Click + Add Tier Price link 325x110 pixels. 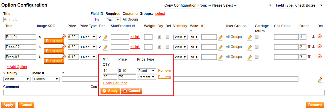115,83
